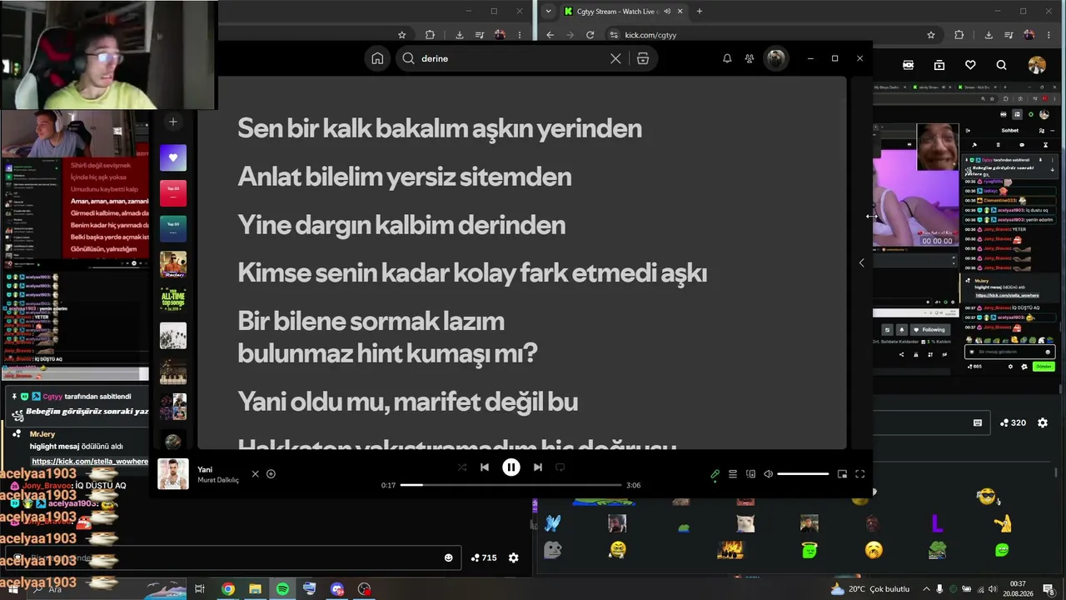Toggle repeat mode
Screen dimensions: 1066x600
[x=560, y=467]
